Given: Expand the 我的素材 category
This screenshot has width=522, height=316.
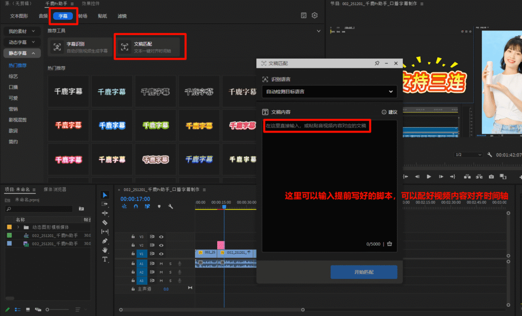Looking at the screenshot, I should click(x=22, y=31).
